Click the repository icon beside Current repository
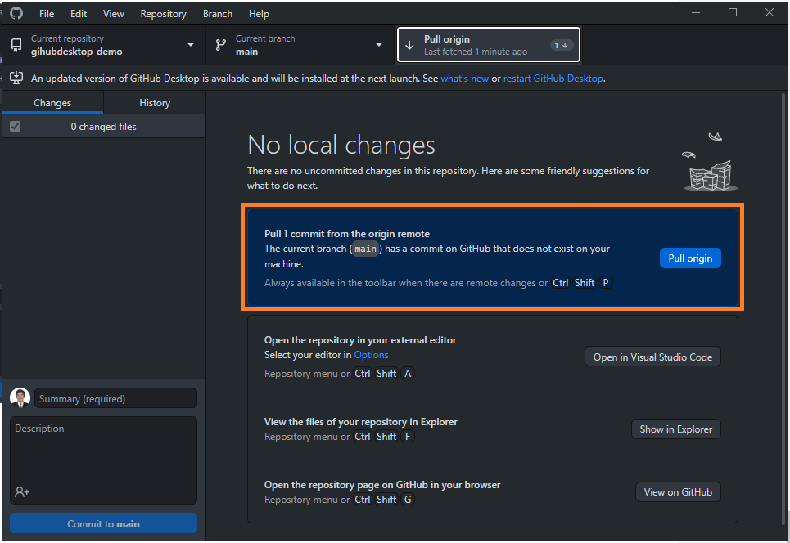The height and width of the screenshot is (543, 790). coord(16,45)
